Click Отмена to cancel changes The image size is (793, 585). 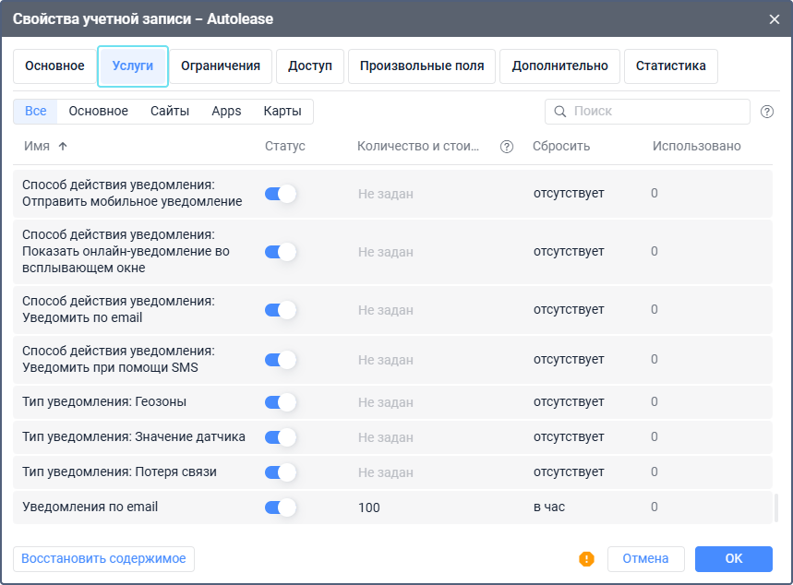pyautogui.click(x=645, y=558)
